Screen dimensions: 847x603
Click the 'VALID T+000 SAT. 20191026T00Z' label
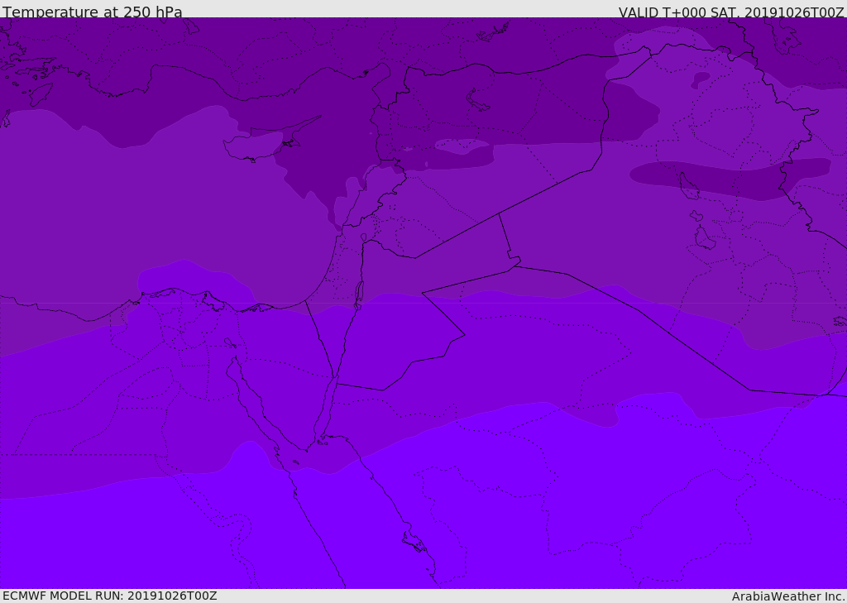pos(731,12)
